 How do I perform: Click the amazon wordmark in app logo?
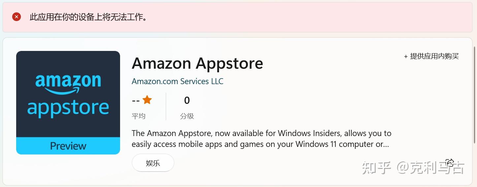coord(68,80)
